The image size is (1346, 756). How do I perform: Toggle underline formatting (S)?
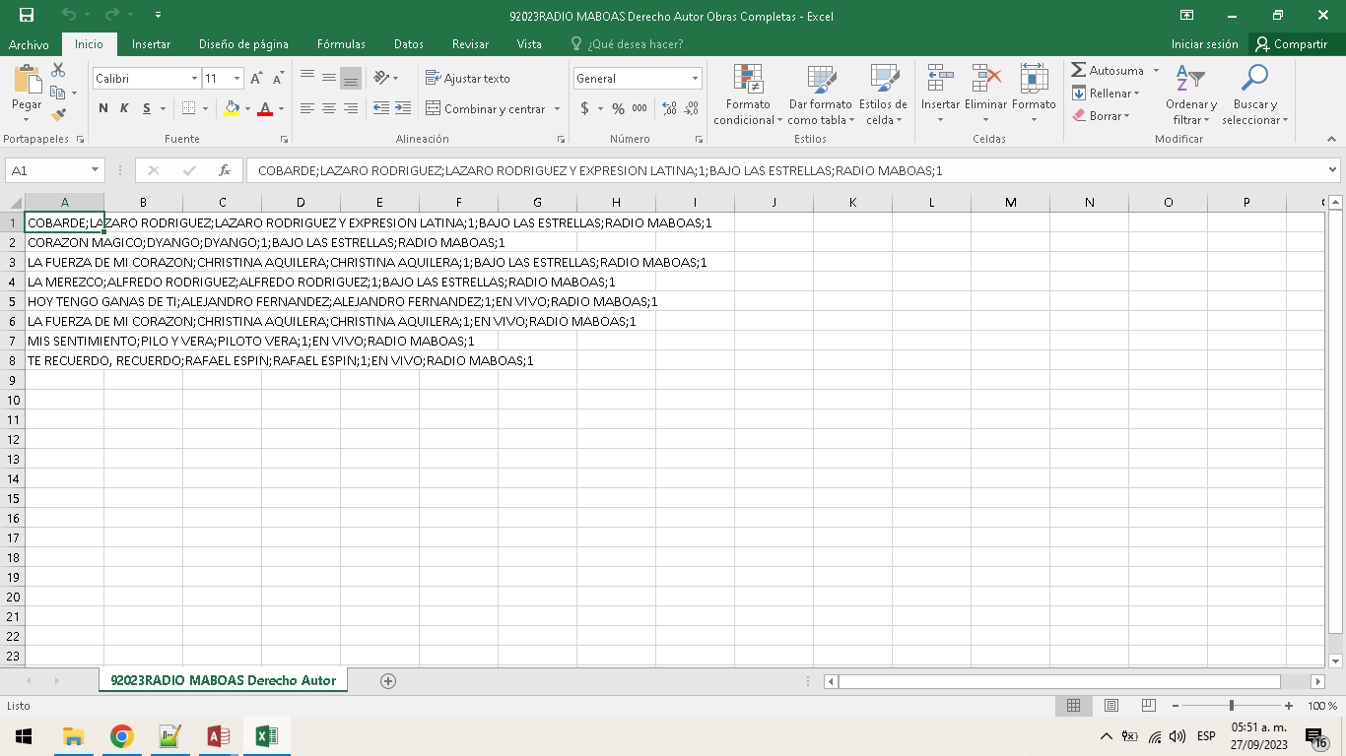[147, 108]
